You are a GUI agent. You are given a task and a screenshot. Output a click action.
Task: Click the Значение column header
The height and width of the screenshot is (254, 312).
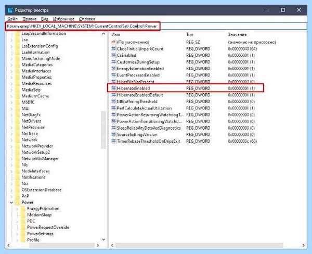[x=237, y=34]
